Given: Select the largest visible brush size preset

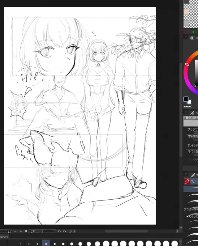Looking at the screenshot, I should point(175,243).
